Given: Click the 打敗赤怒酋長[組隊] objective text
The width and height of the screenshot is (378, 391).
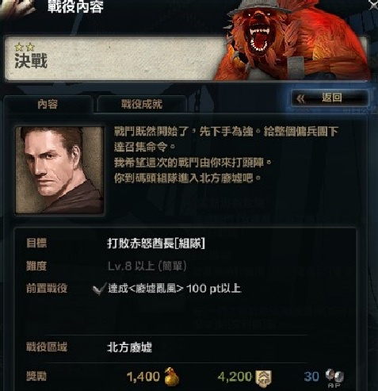Looking at the screenshot, I should click(x=156, y=243).
